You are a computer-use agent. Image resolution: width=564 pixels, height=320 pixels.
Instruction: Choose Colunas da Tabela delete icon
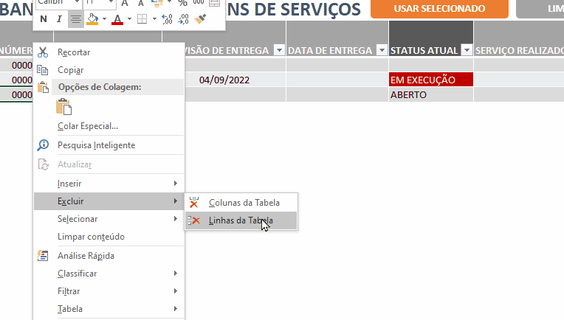pyautogui.click(x=194, y=203)
